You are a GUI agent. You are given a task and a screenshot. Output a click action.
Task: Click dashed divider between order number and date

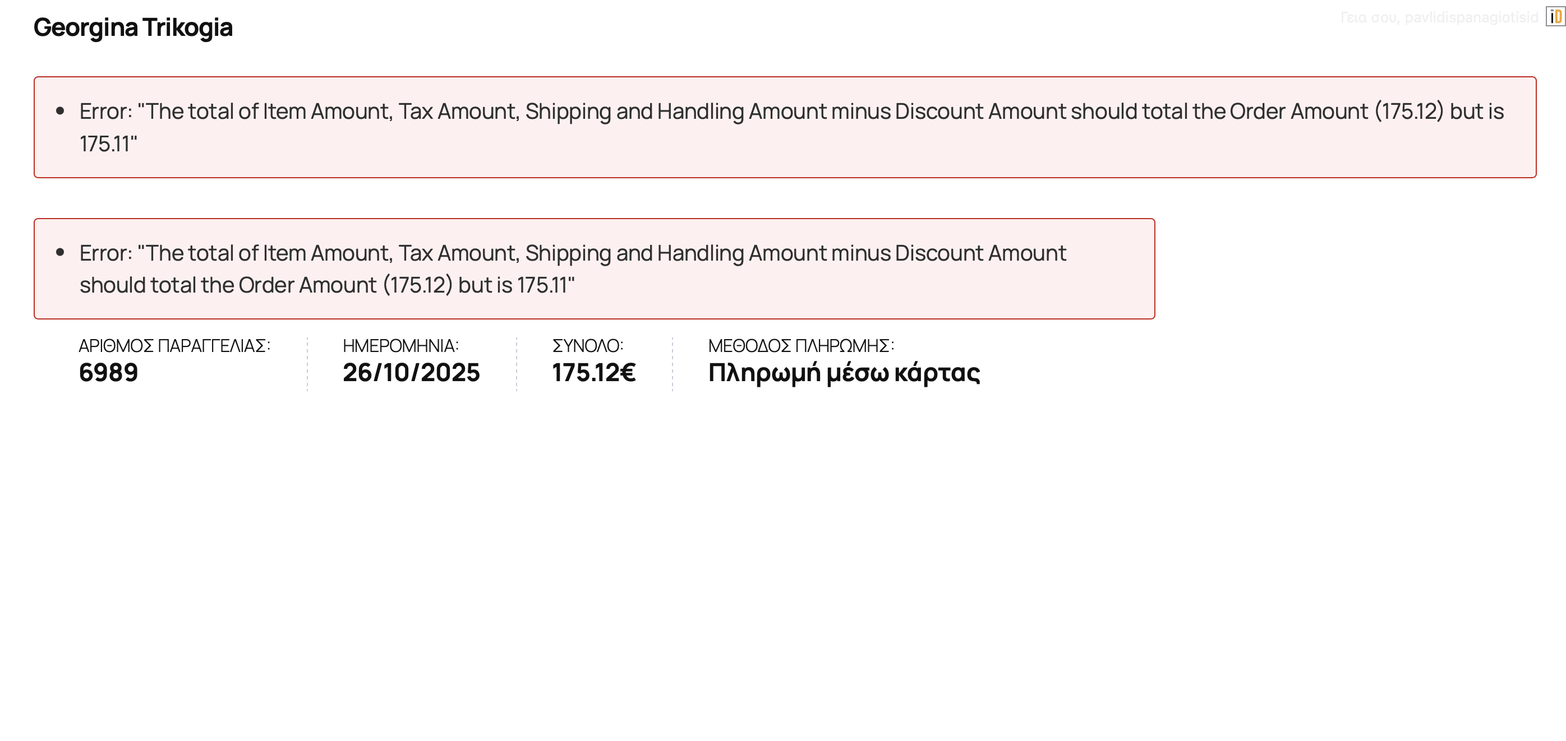[307, 364]
